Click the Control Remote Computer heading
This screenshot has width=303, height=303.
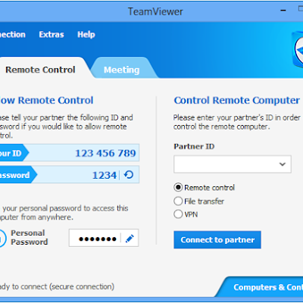point(237,101)
